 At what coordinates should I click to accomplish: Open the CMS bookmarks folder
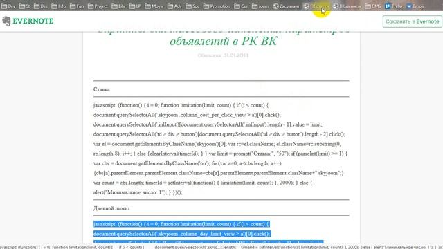[x=373, y=6]
